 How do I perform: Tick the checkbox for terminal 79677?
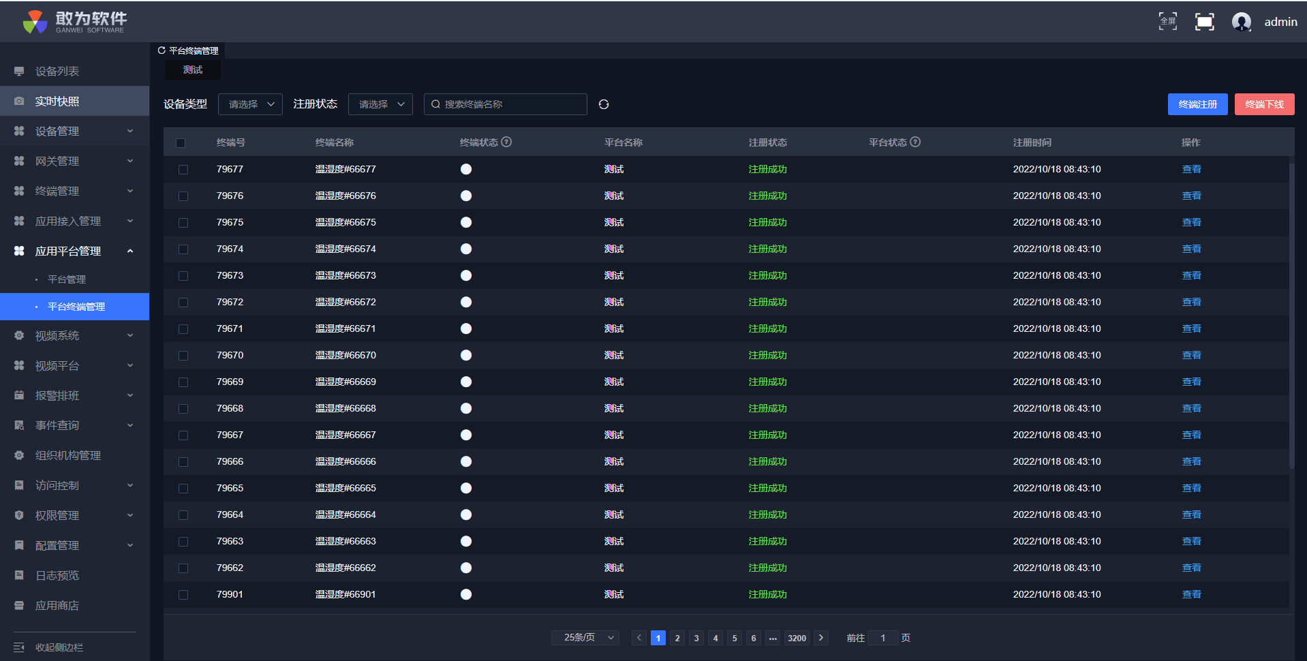[183, 170]
